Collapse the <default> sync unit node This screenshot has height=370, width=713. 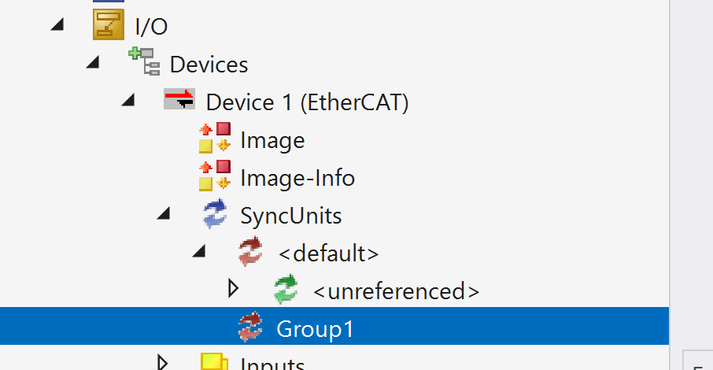click(x=200, y=253)
